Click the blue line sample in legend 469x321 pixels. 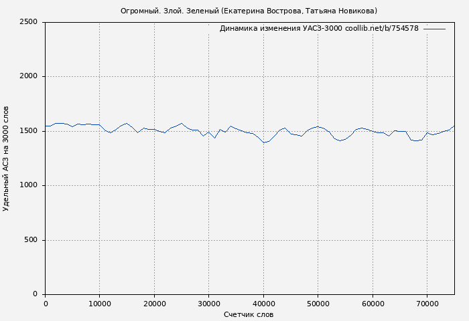point(434,29)
